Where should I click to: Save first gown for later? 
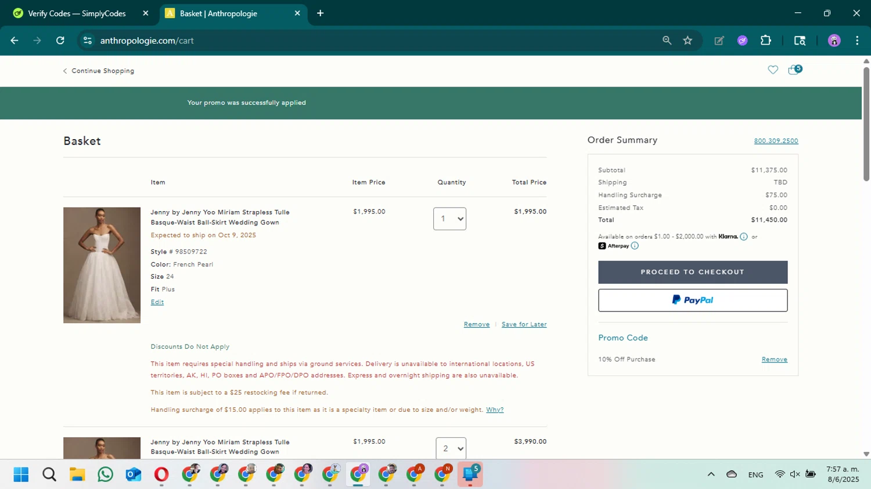click(x=524, y=325)
